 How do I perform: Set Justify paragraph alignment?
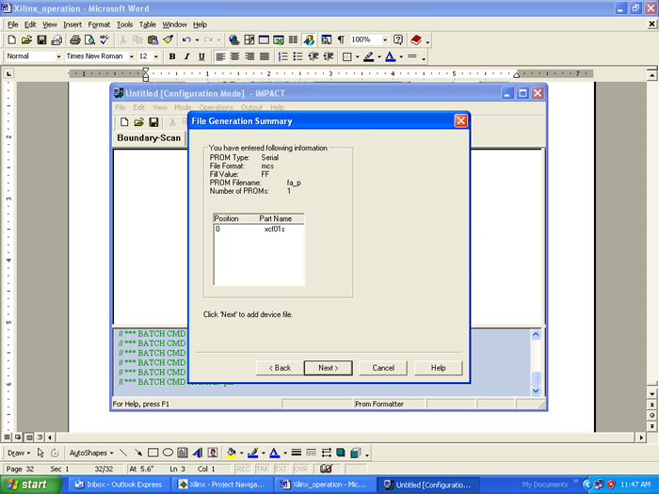pyautogui.click(x=265, y=56)
